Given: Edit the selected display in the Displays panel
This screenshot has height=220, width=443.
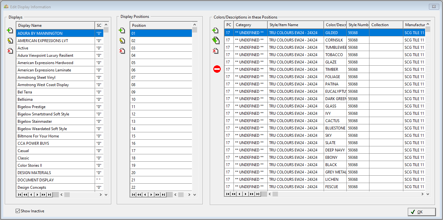Looking at the screenshot, I should click(10, 41).
